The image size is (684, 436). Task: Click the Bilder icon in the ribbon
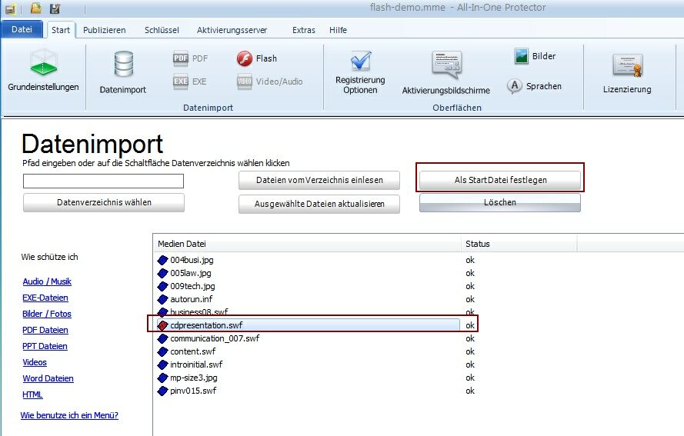(522, 56)
